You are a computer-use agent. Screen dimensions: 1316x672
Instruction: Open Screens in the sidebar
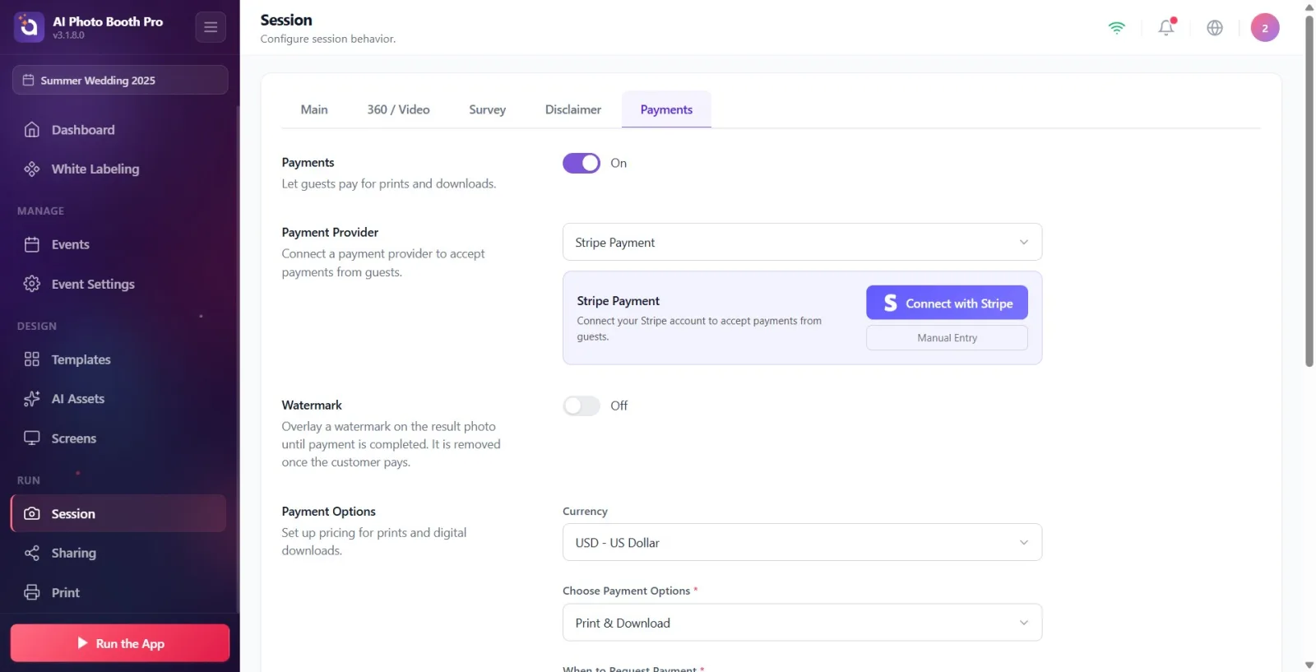119,438
